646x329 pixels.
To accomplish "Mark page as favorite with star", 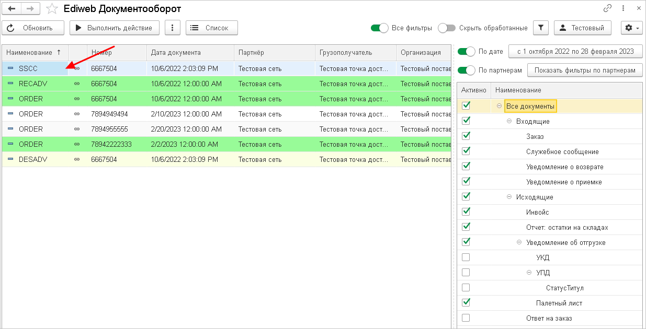I will pyautogui.click(x=52, y=8).
